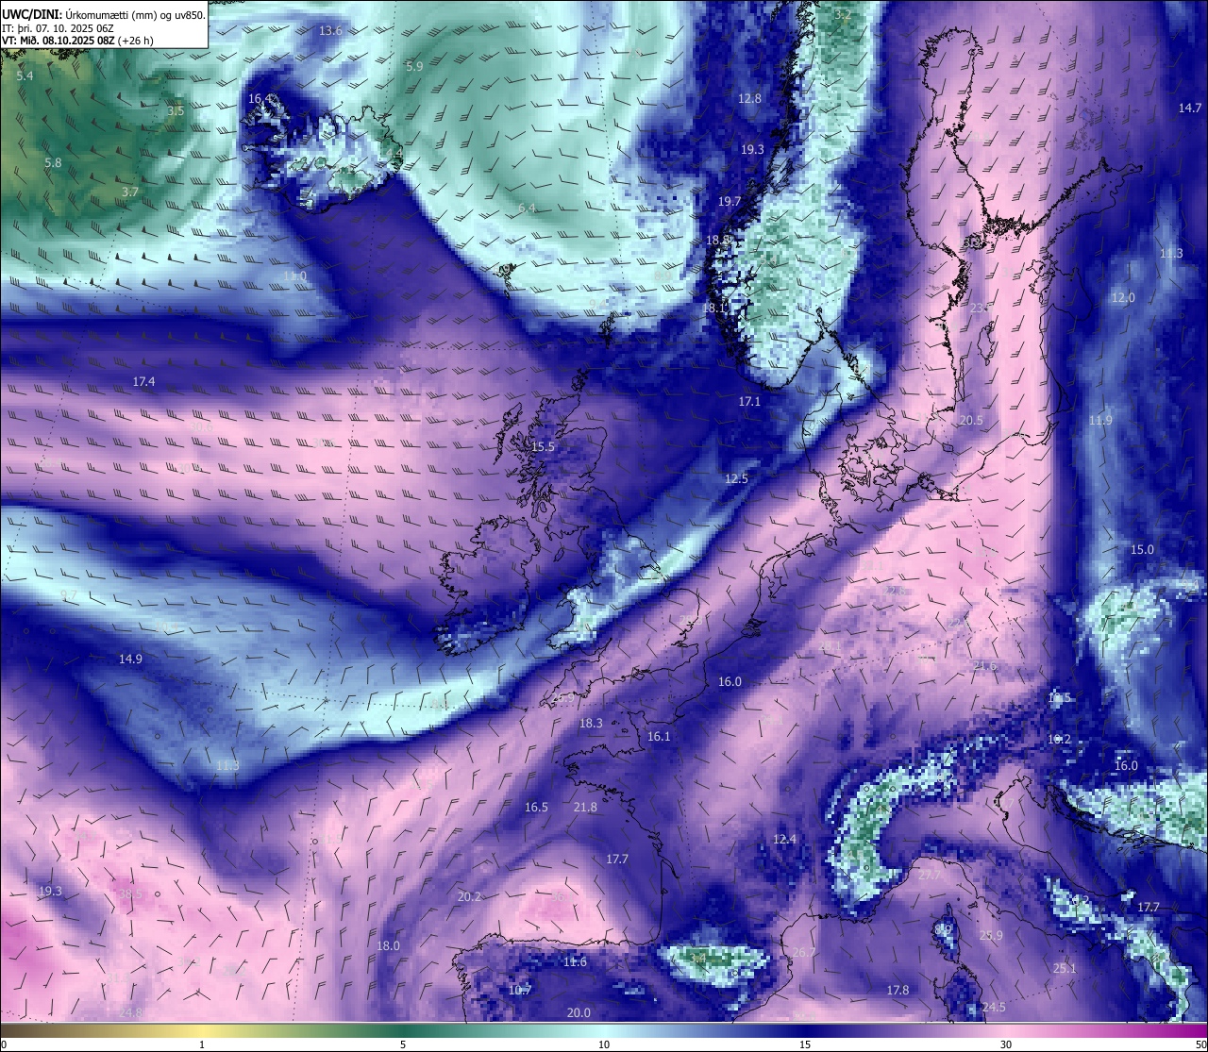
Task: Click the 11.6 value over Spain
Action: pos(575,962)
